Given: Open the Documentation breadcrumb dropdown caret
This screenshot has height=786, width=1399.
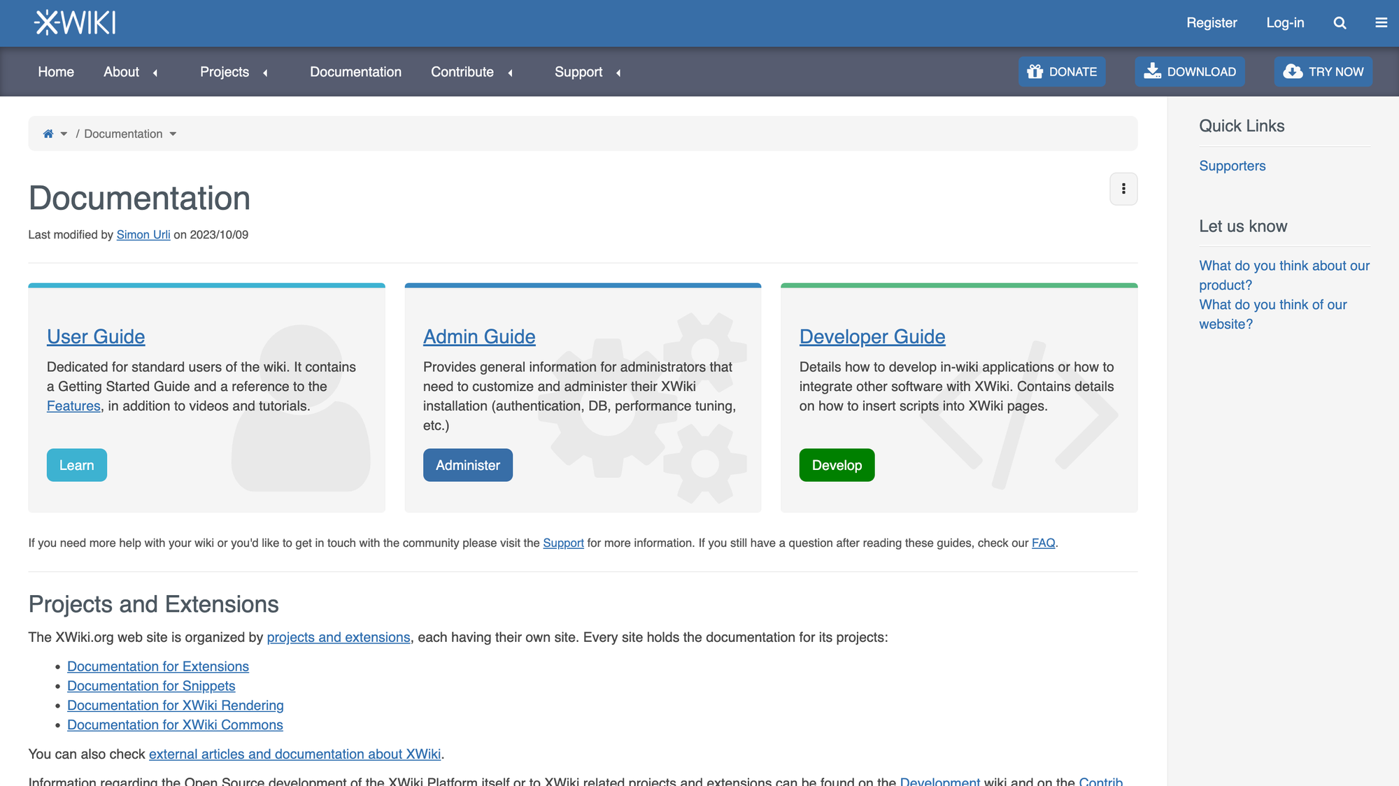Looking at the screenshot, I should pyautogui.click(x=173, y=134).
